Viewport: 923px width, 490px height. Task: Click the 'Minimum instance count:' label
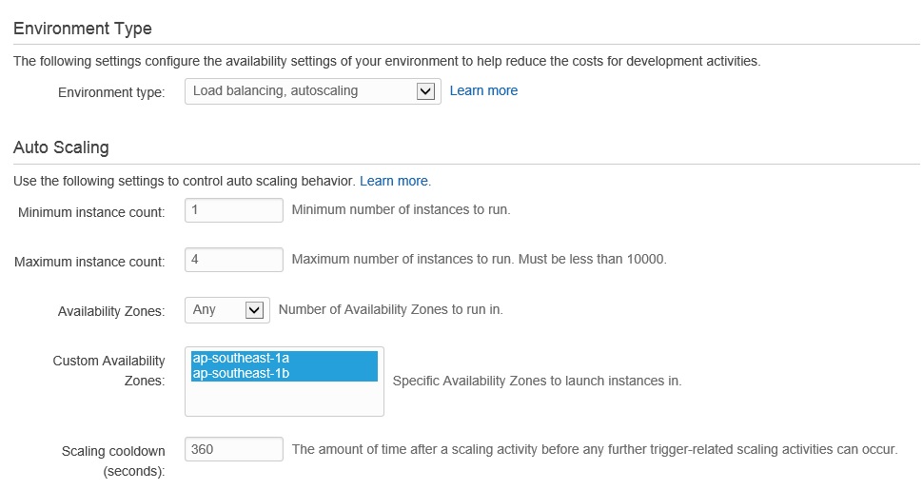point(91,212)
